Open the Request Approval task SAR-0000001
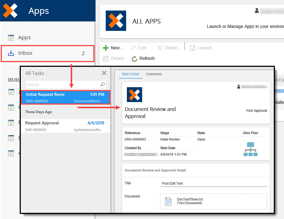The image size is (284, 219). coord(65,126)
